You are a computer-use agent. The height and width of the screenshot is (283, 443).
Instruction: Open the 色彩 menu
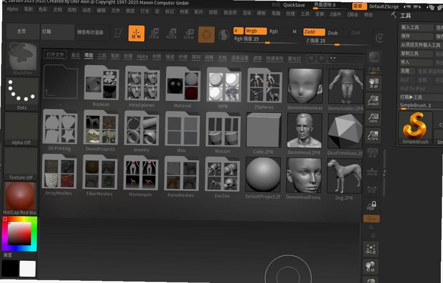click(43, 9)
